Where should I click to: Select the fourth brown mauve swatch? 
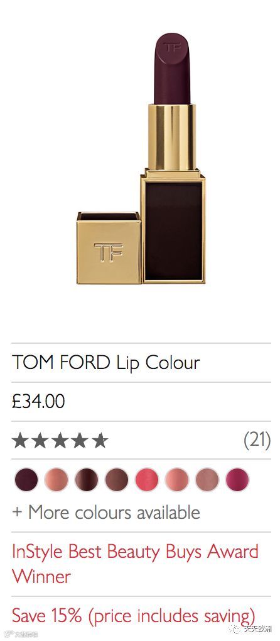[117, 480]
